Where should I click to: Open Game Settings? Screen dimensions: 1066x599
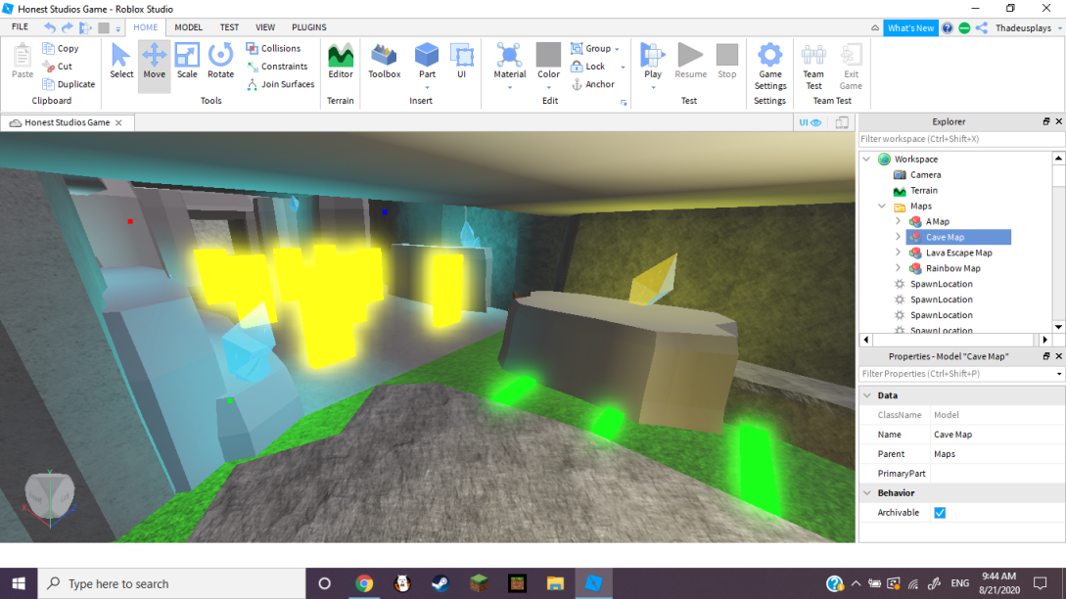[x=770, y=67]
